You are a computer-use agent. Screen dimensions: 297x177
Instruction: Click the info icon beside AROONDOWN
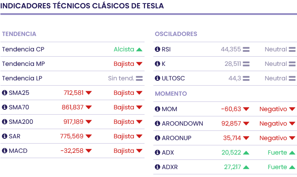click(x=158, y=123)
